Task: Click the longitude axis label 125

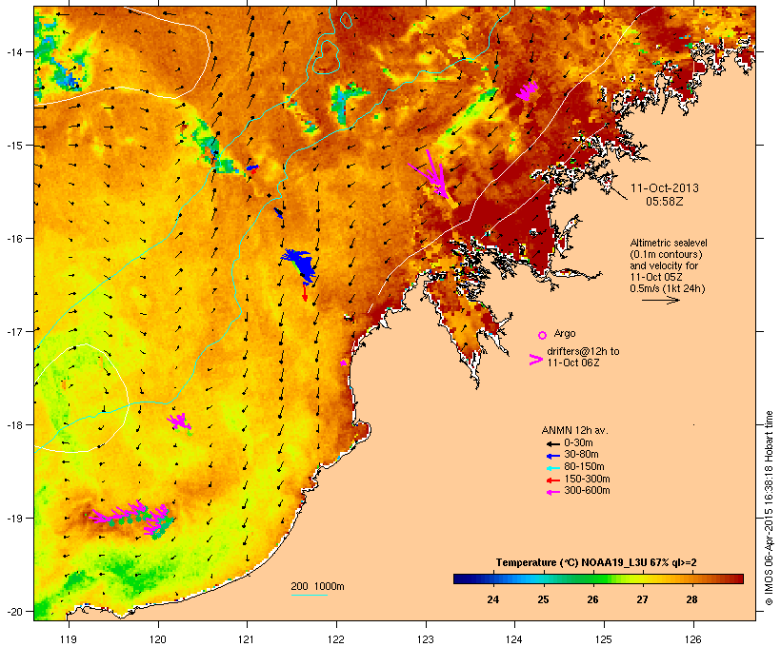Action: [x=604, y=639]
